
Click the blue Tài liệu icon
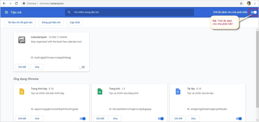pos(178,91)
